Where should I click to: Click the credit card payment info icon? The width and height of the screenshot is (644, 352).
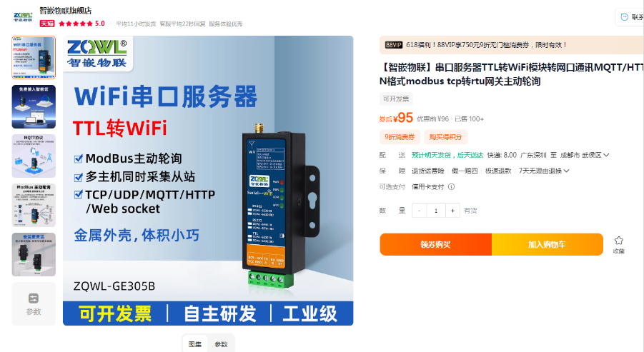click(x=452, y=186)
